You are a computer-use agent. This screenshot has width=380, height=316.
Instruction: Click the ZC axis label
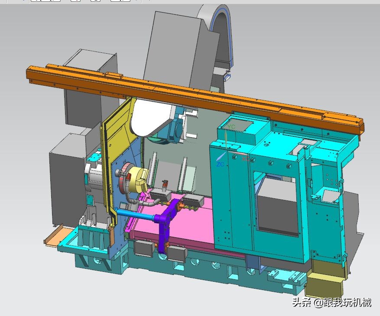(220, 164)
